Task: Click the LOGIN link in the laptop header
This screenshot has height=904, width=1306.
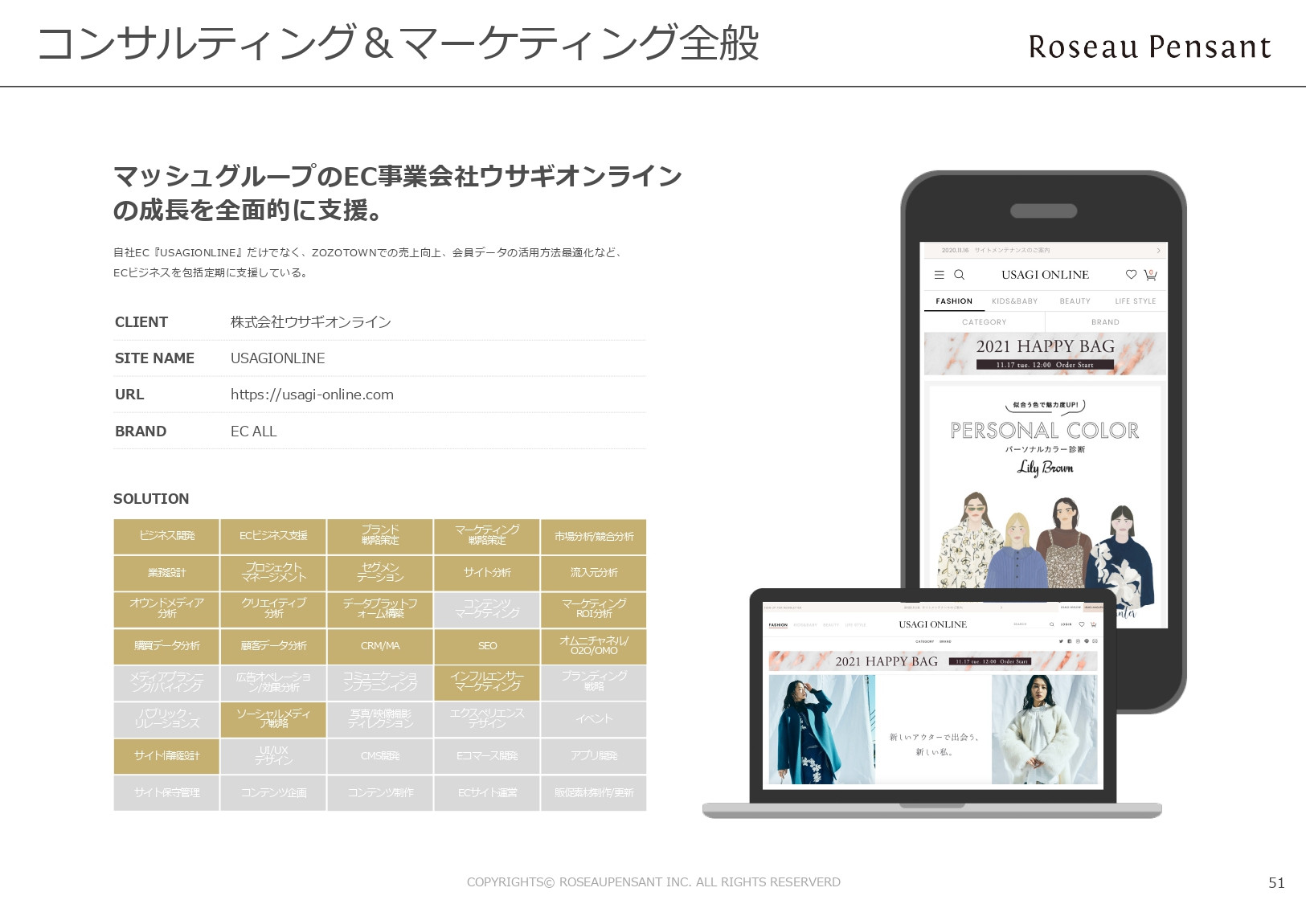Action: tap(1066, 624)
